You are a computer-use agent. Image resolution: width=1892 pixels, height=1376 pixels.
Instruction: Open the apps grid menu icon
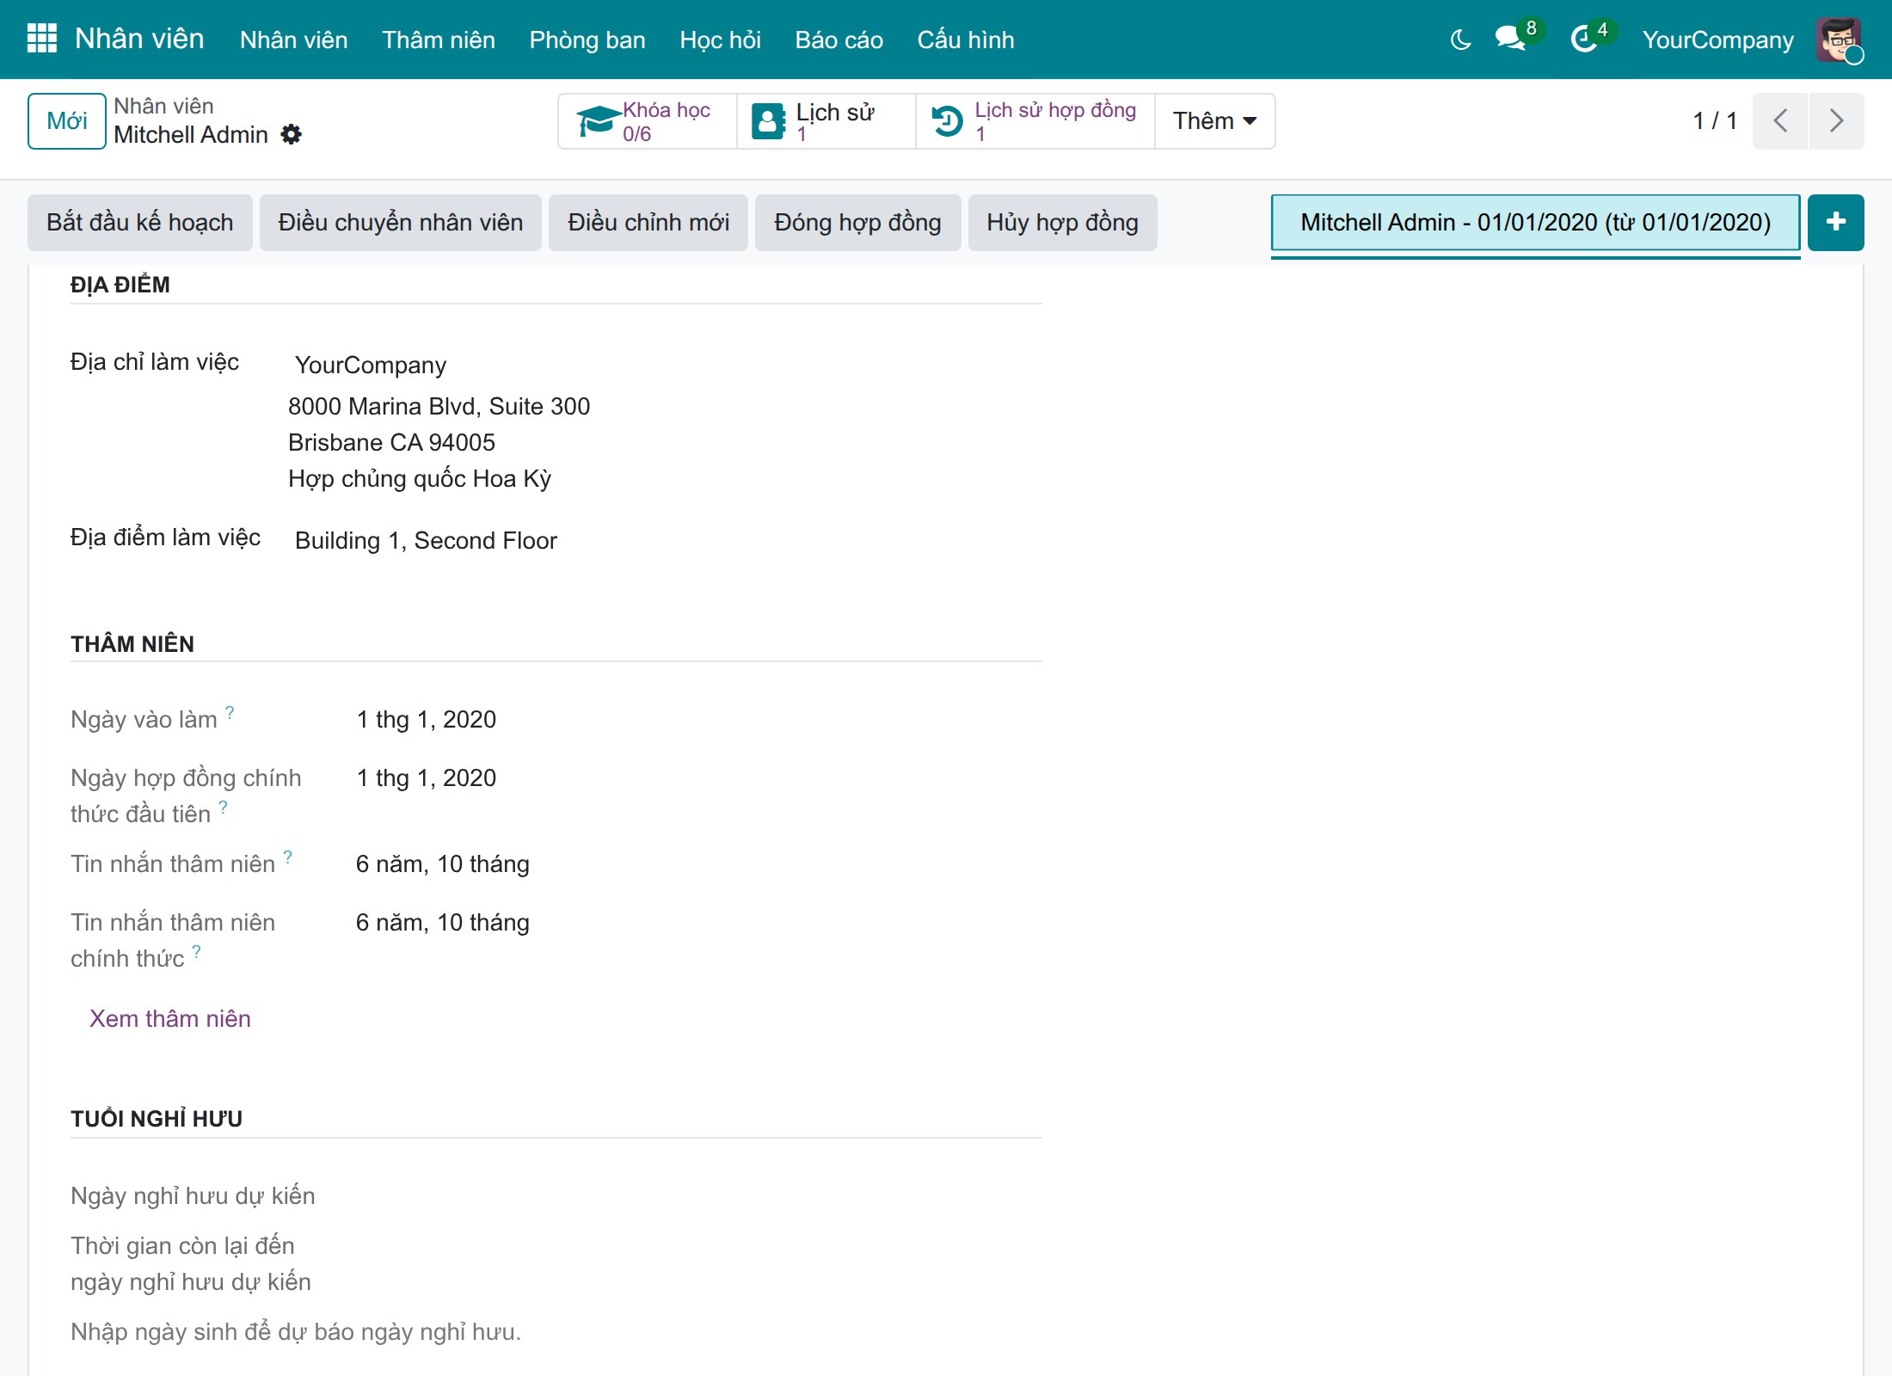coord(41,39)
